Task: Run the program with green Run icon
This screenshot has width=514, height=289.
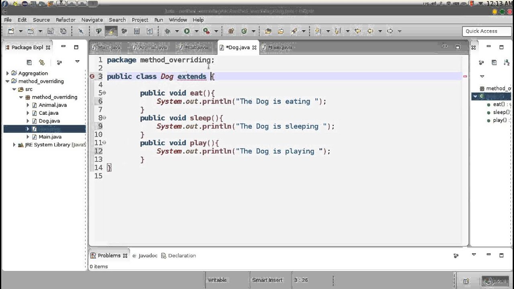Action: coord(187,31)
